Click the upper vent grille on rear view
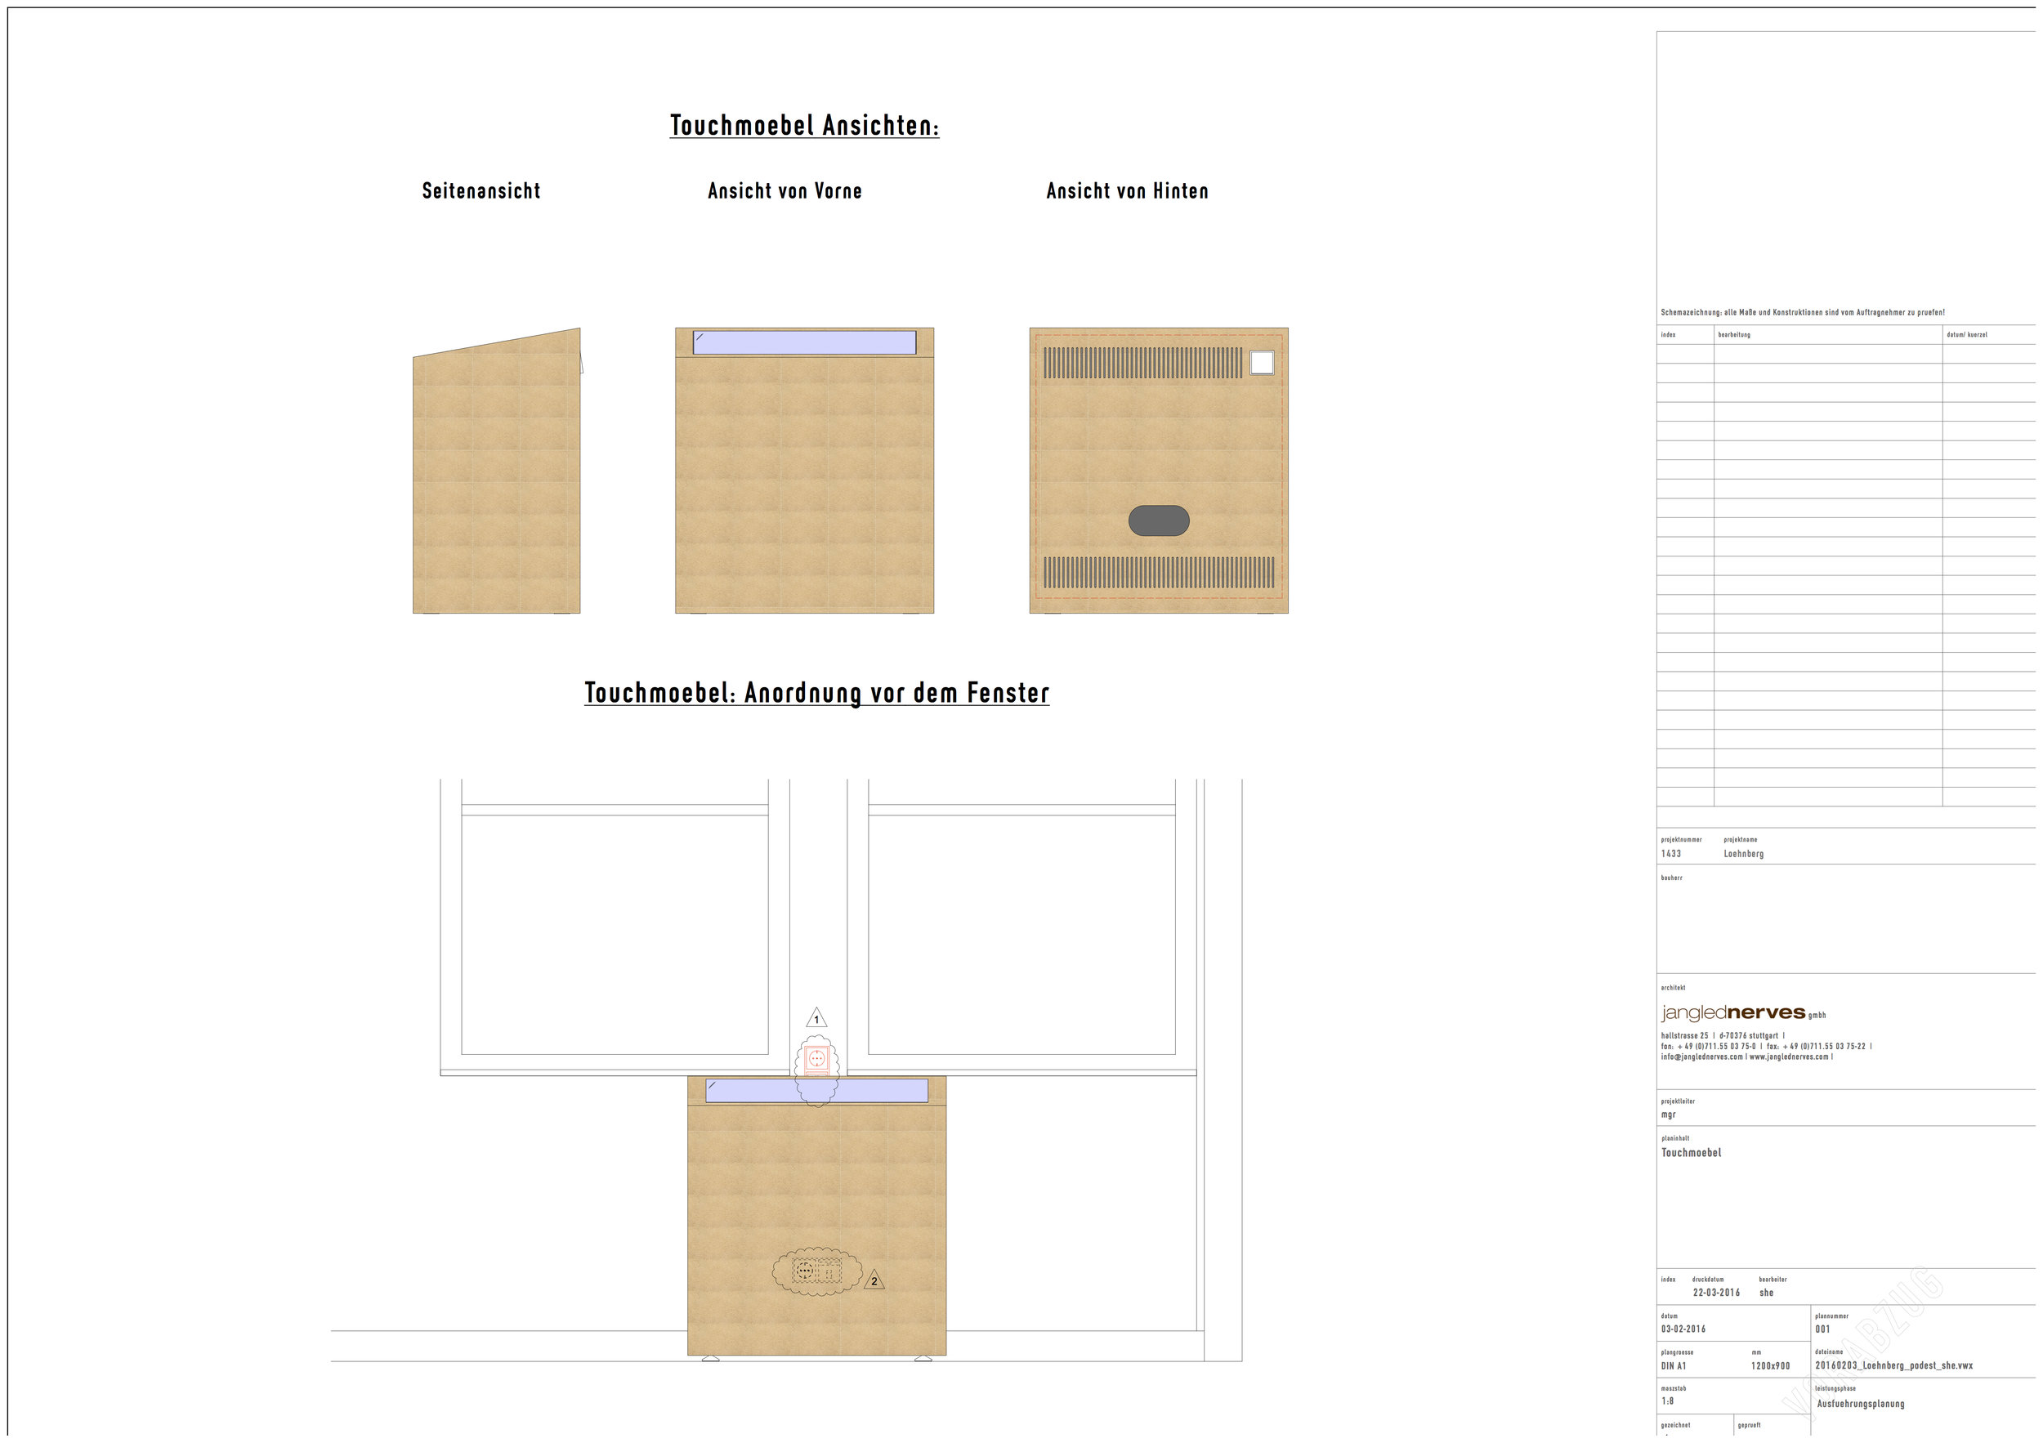The image size is (2043, 1443). coord(1142,362)
